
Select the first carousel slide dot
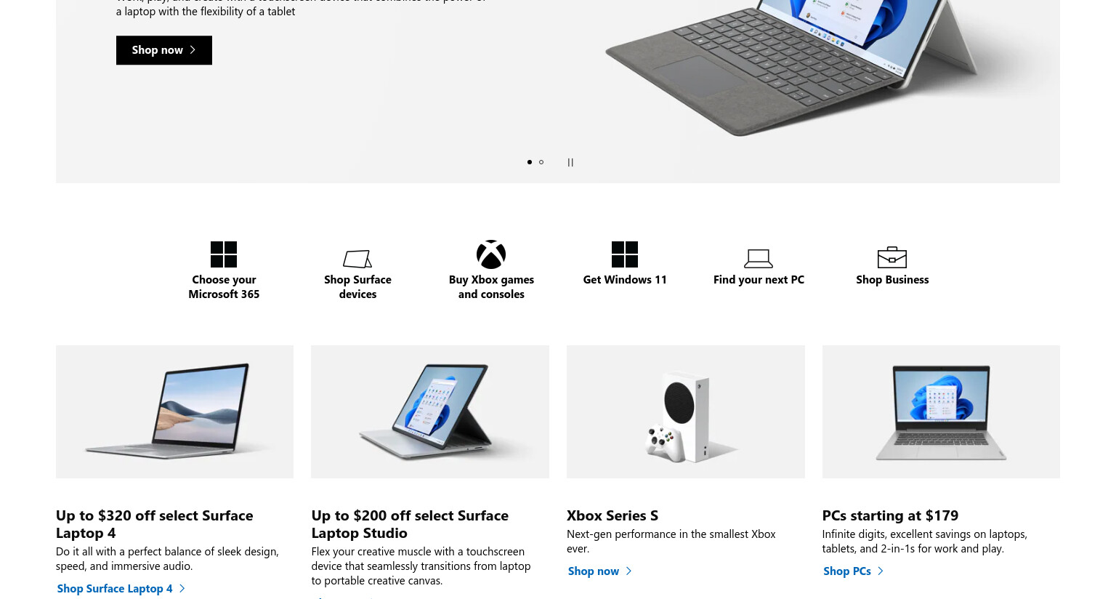pyautogui.click(x=530, y=162)
